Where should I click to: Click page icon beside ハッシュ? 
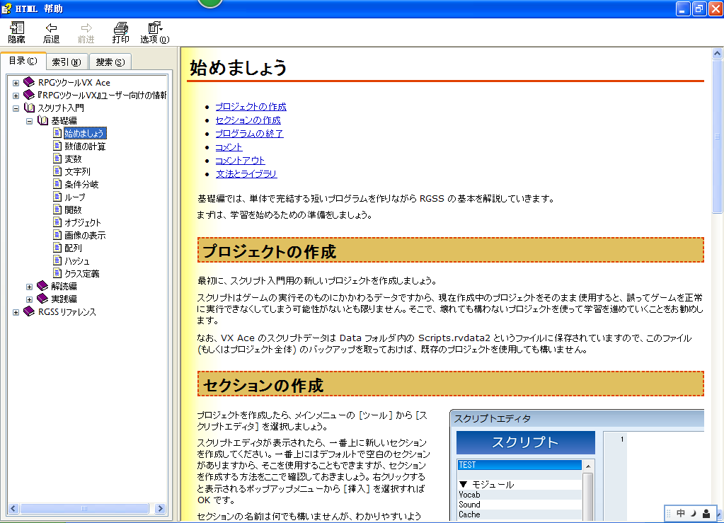tap(57, 261)
